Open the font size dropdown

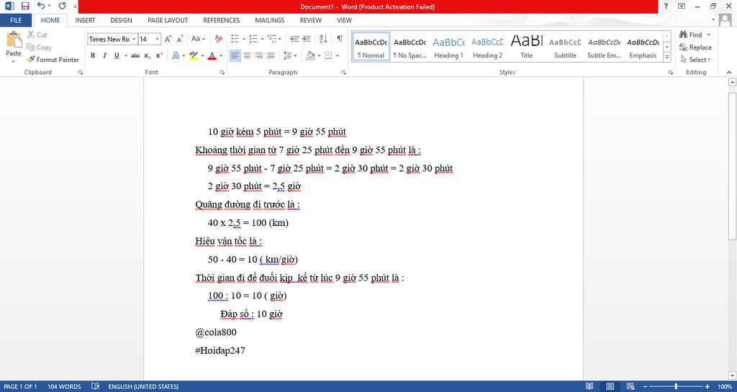[158, 39]
